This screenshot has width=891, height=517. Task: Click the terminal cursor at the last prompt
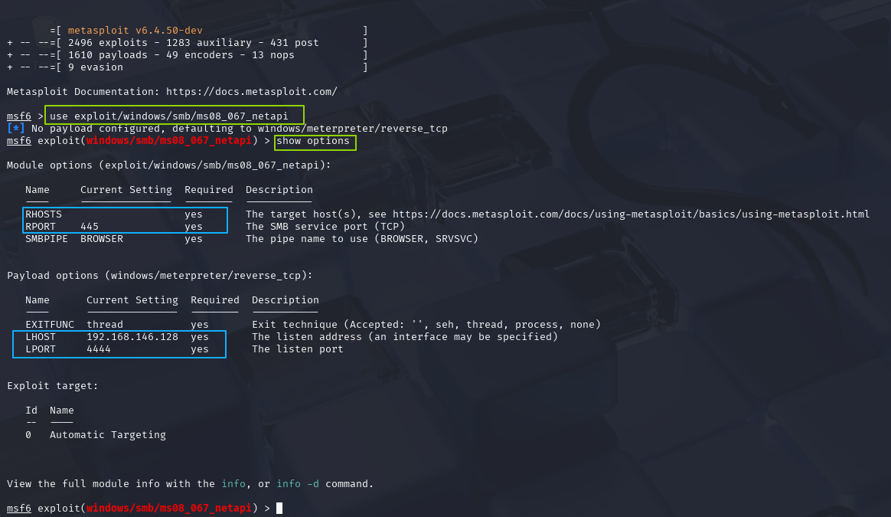[279, 508]
